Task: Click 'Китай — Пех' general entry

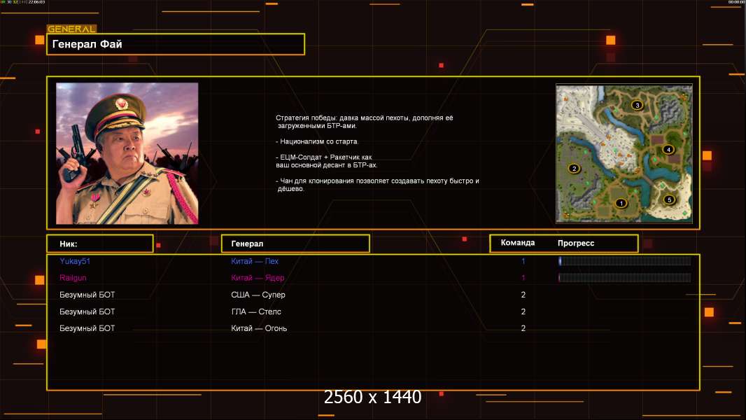Action: pos(255,261)
